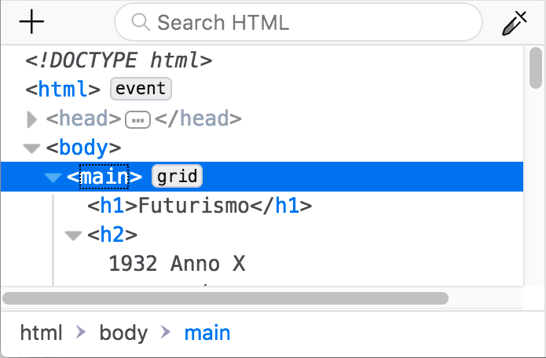Open the event badge on html element
Screen dimensions: 546x358
click(141, 89)
